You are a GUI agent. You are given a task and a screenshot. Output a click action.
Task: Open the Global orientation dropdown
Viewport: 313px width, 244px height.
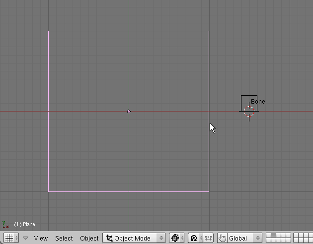pyautogui.click(x=244, y=238)
